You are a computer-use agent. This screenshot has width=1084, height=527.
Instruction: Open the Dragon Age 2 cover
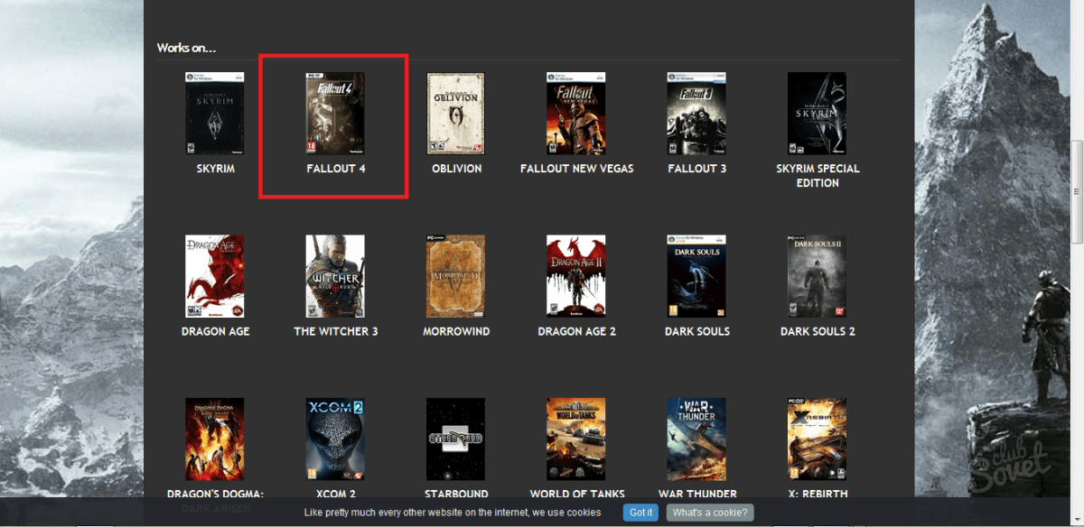click(x=576, y=276)
